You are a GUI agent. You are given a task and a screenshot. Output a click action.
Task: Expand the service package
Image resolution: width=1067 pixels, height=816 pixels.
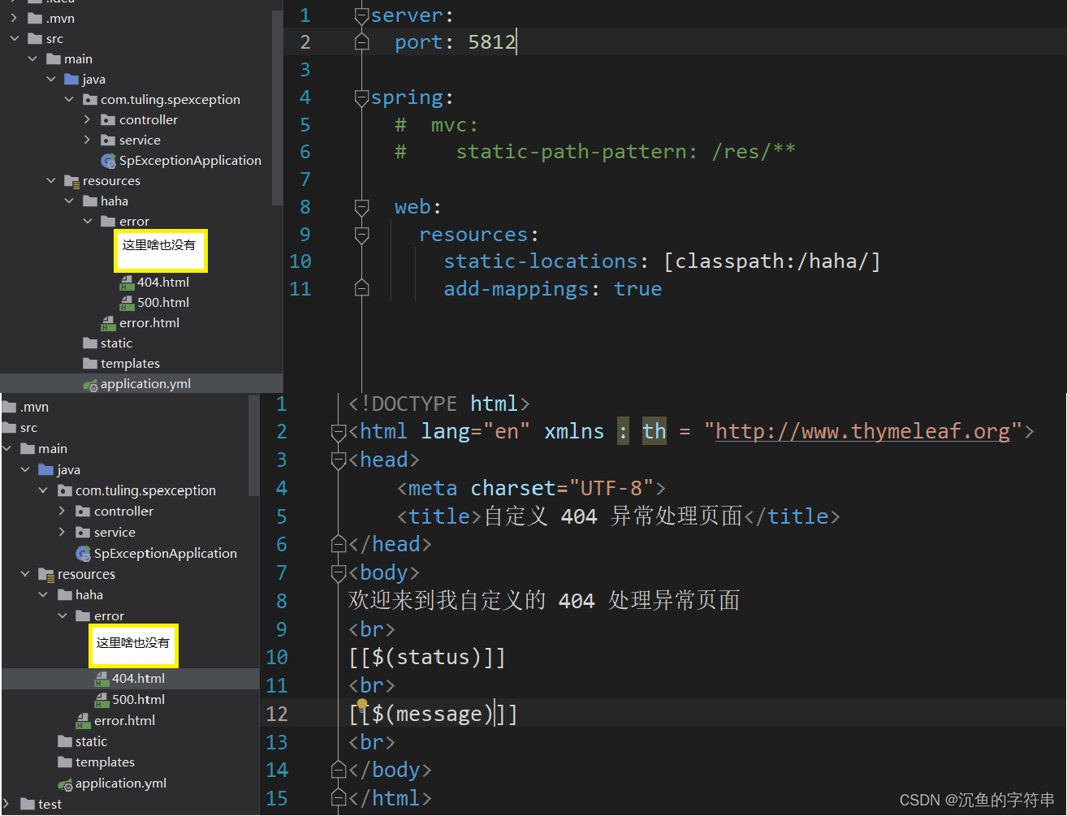click(x=88, y=140)
